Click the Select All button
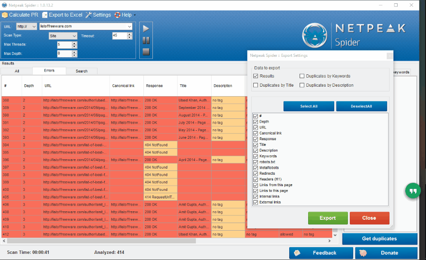 pyautogui.click(x=309, y=107)
